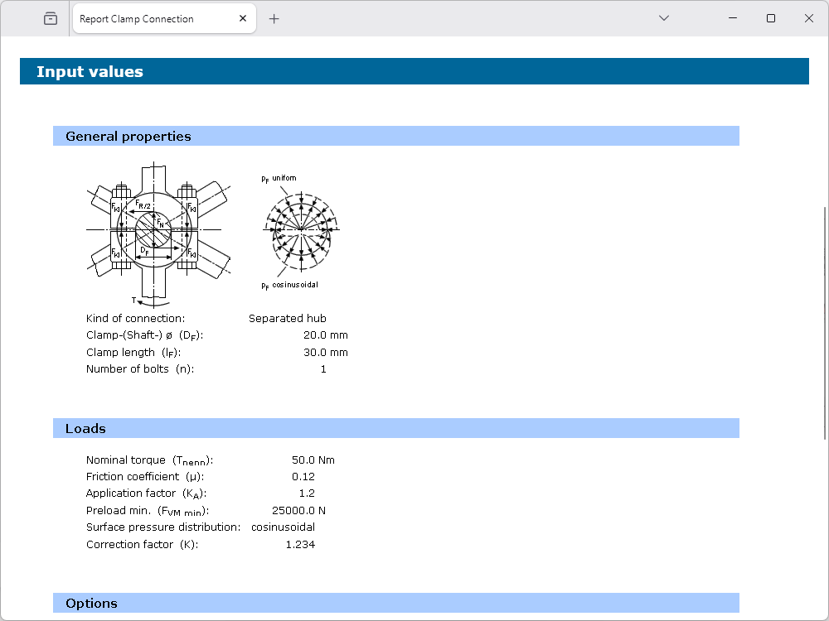Close the Report Clamp Connection tab
Screen dimensions: 829x621
tap(243, 18)
